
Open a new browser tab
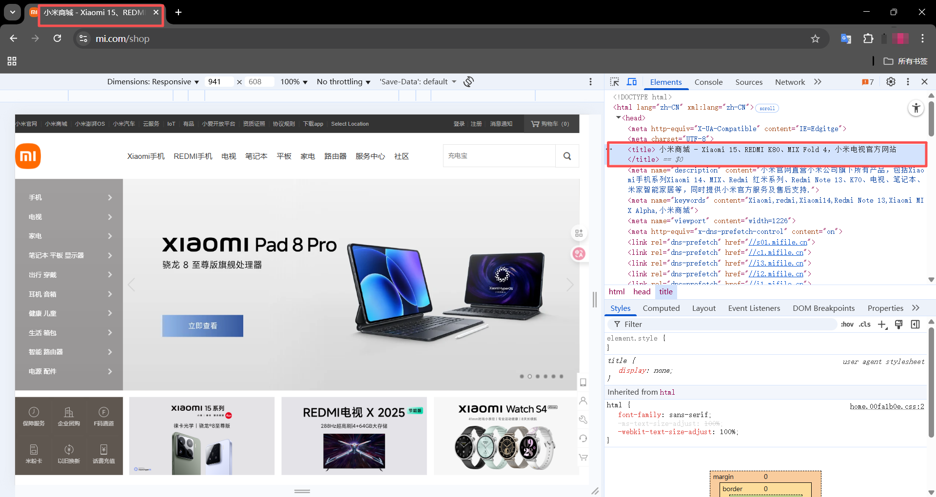tap(178, 12)
